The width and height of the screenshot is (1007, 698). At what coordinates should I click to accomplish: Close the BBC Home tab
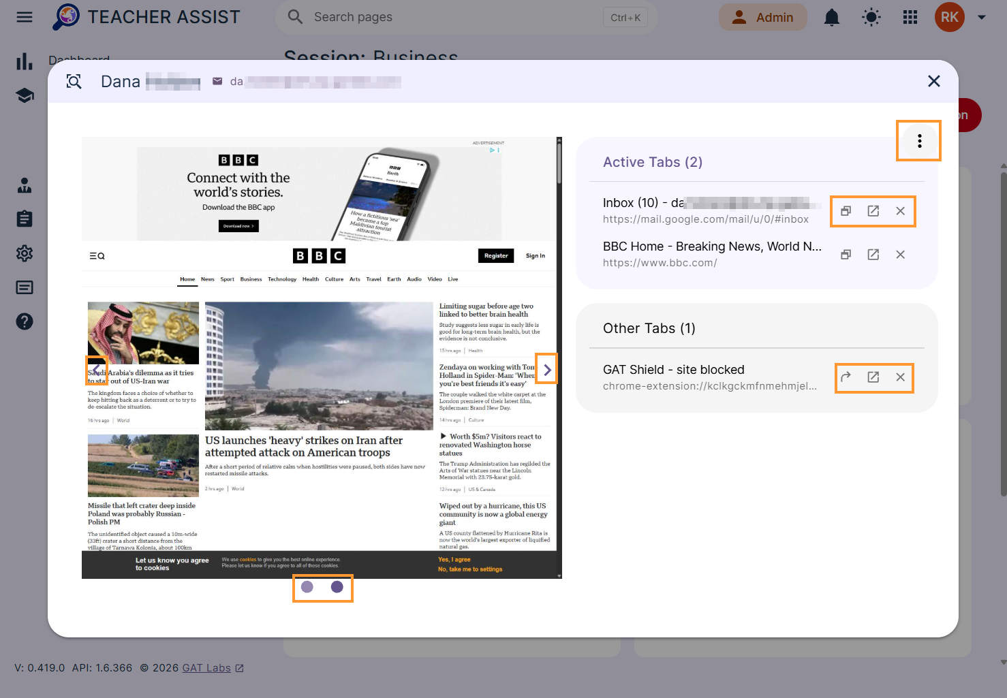(900, 255)
